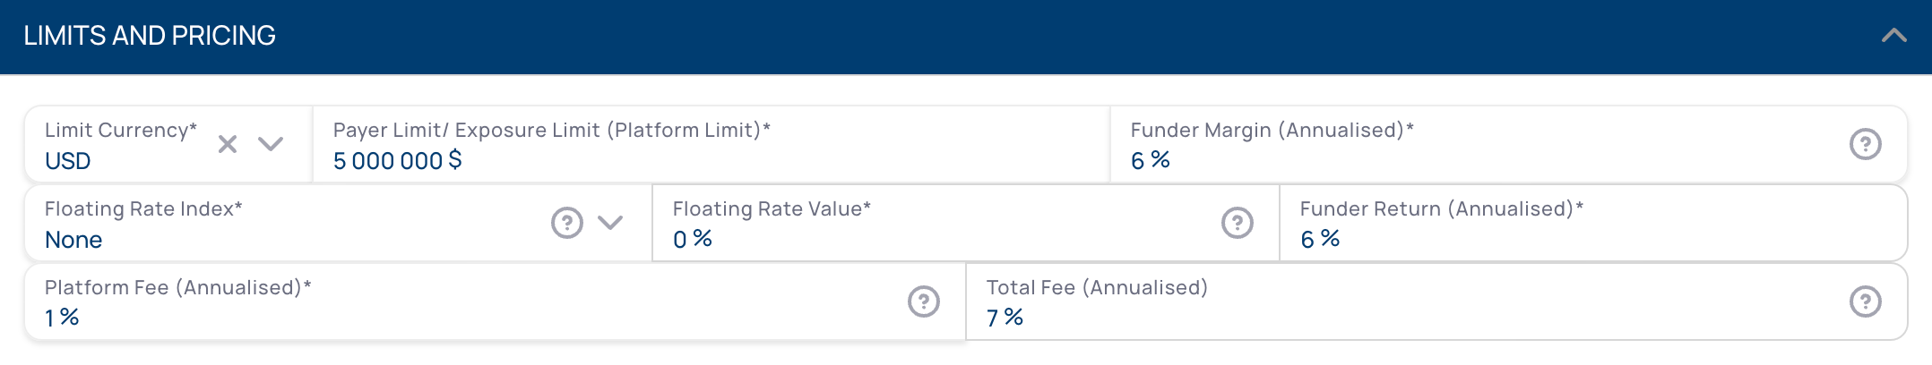Collapse the Limits and Pricing section
Image resolution: width=1932 pixels, height=365 pixels.
[1893, 36]
